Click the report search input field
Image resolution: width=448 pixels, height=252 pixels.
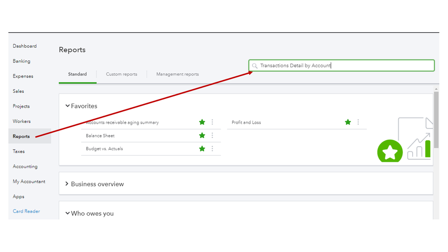click(x=345, y=65)
